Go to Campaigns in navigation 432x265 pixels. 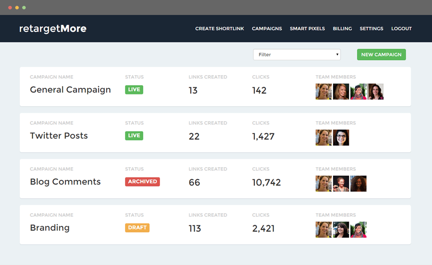point(267,28)
